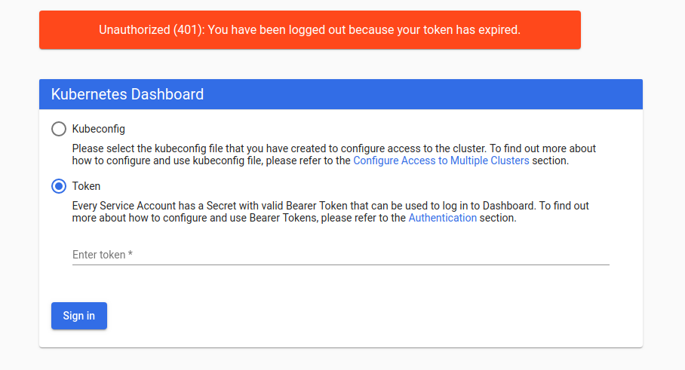The height and width of the screenshot is (370, 685).
Task: Click the underline of the token field
Action: (339, 265)
